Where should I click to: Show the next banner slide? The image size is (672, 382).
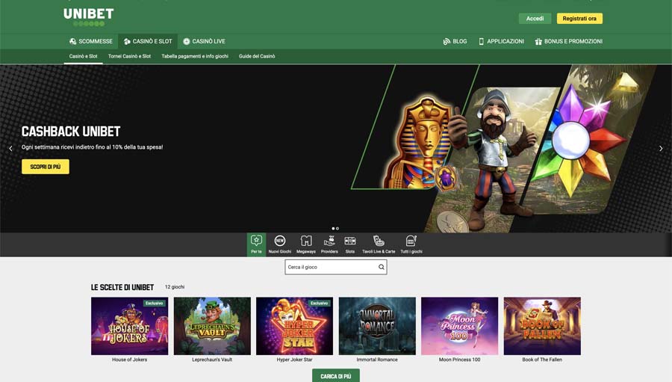tap(661, 149)
